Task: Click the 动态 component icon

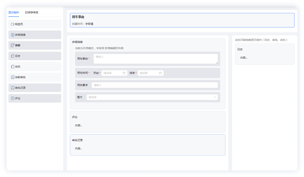Action: point(12,66)
